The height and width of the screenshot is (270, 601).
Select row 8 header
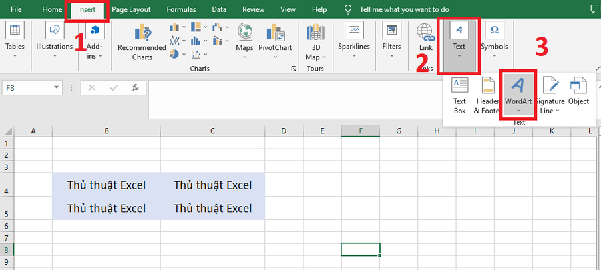7,250
